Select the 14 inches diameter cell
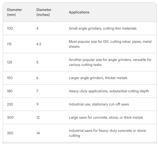158x144 pixels. (38, 133)
